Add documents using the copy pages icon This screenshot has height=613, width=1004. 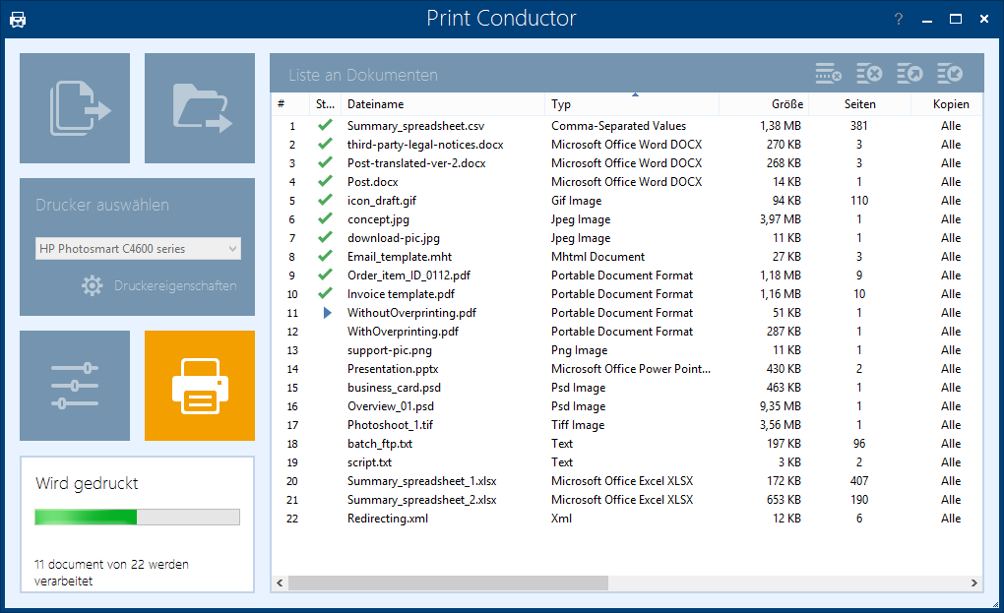(x=74, y=107)
